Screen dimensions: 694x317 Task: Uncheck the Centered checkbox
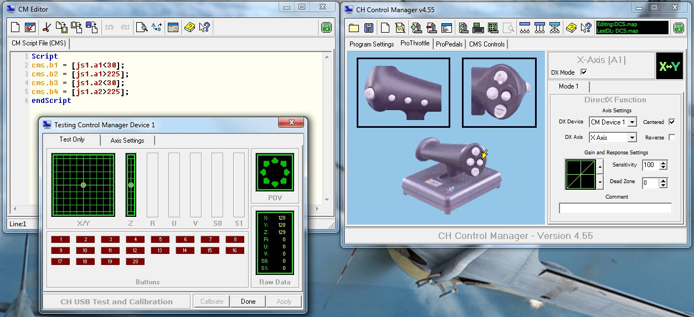pyautogui.click(x=672, y=122)
